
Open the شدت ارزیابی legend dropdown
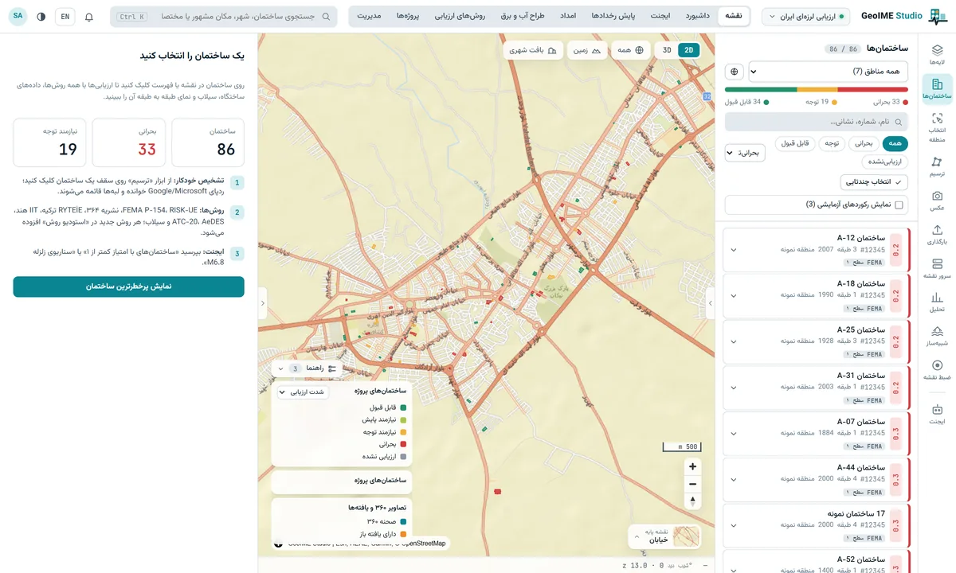click(x=302, y=392)
